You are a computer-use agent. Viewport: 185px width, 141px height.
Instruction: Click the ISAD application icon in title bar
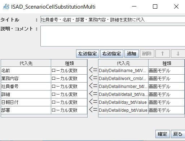[6, 6]
